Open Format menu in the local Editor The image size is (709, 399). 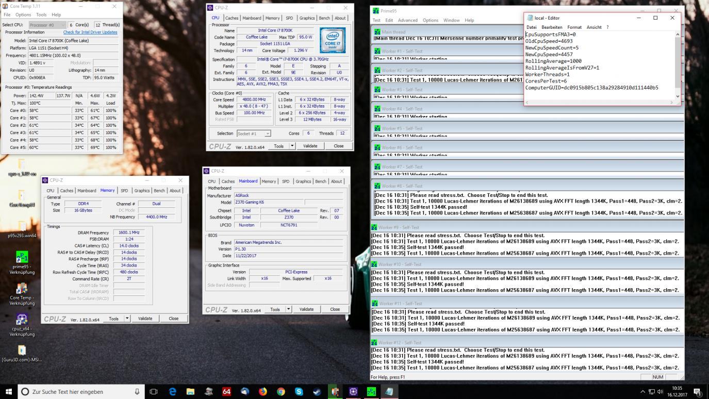tap(574, 27)
